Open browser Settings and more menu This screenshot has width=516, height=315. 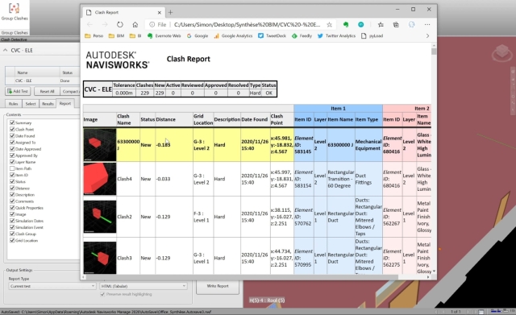click(427, 25)
